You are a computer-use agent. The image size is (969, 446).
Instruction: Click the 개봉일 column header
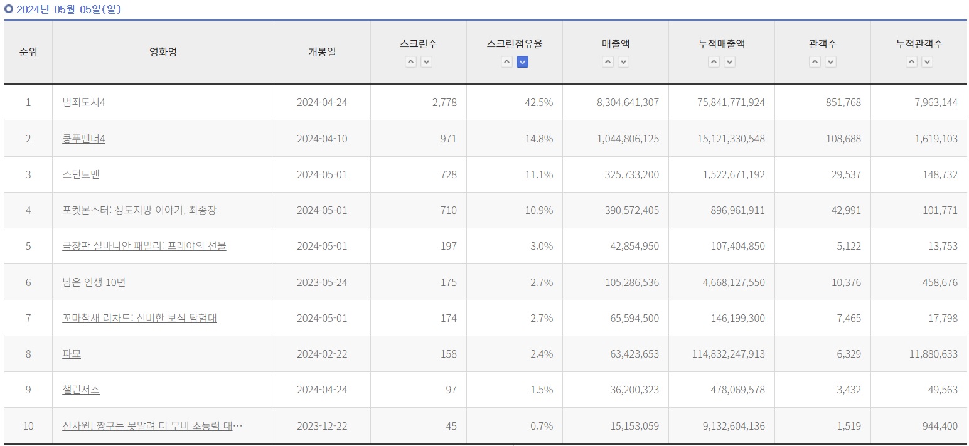(x=322, y=52)
